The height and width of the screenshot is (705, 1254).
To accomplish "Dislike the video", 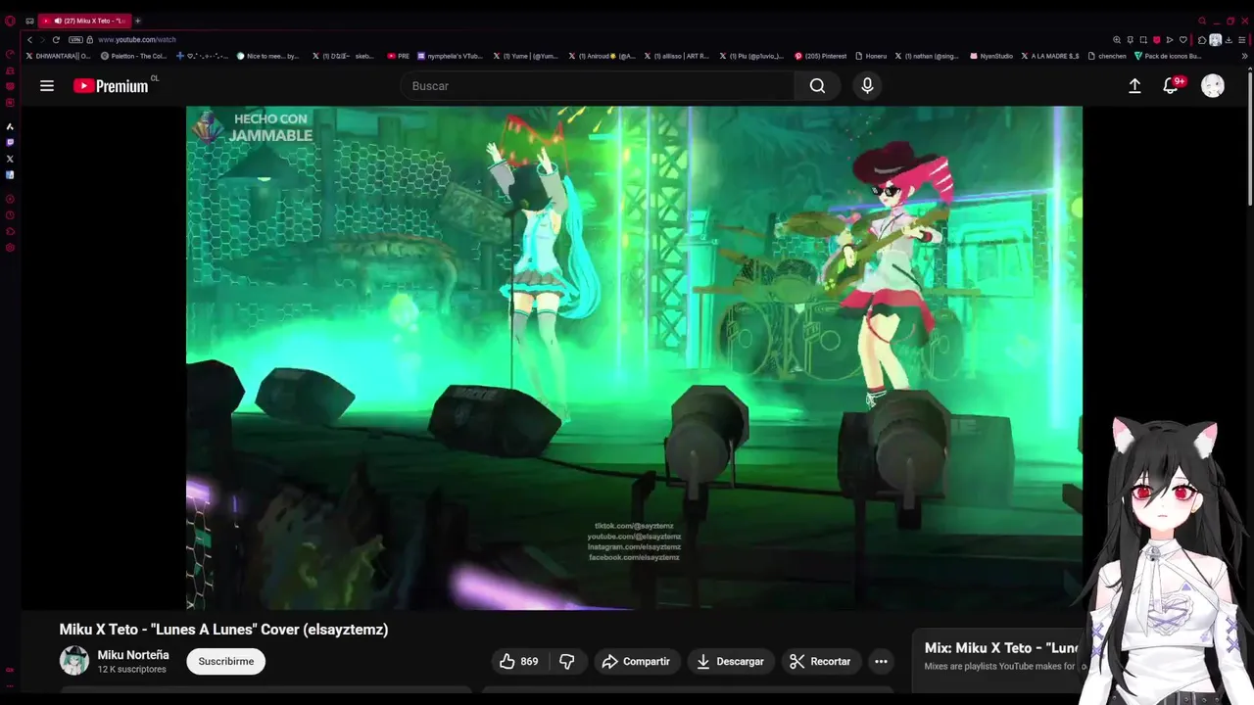I will [567, 662].
